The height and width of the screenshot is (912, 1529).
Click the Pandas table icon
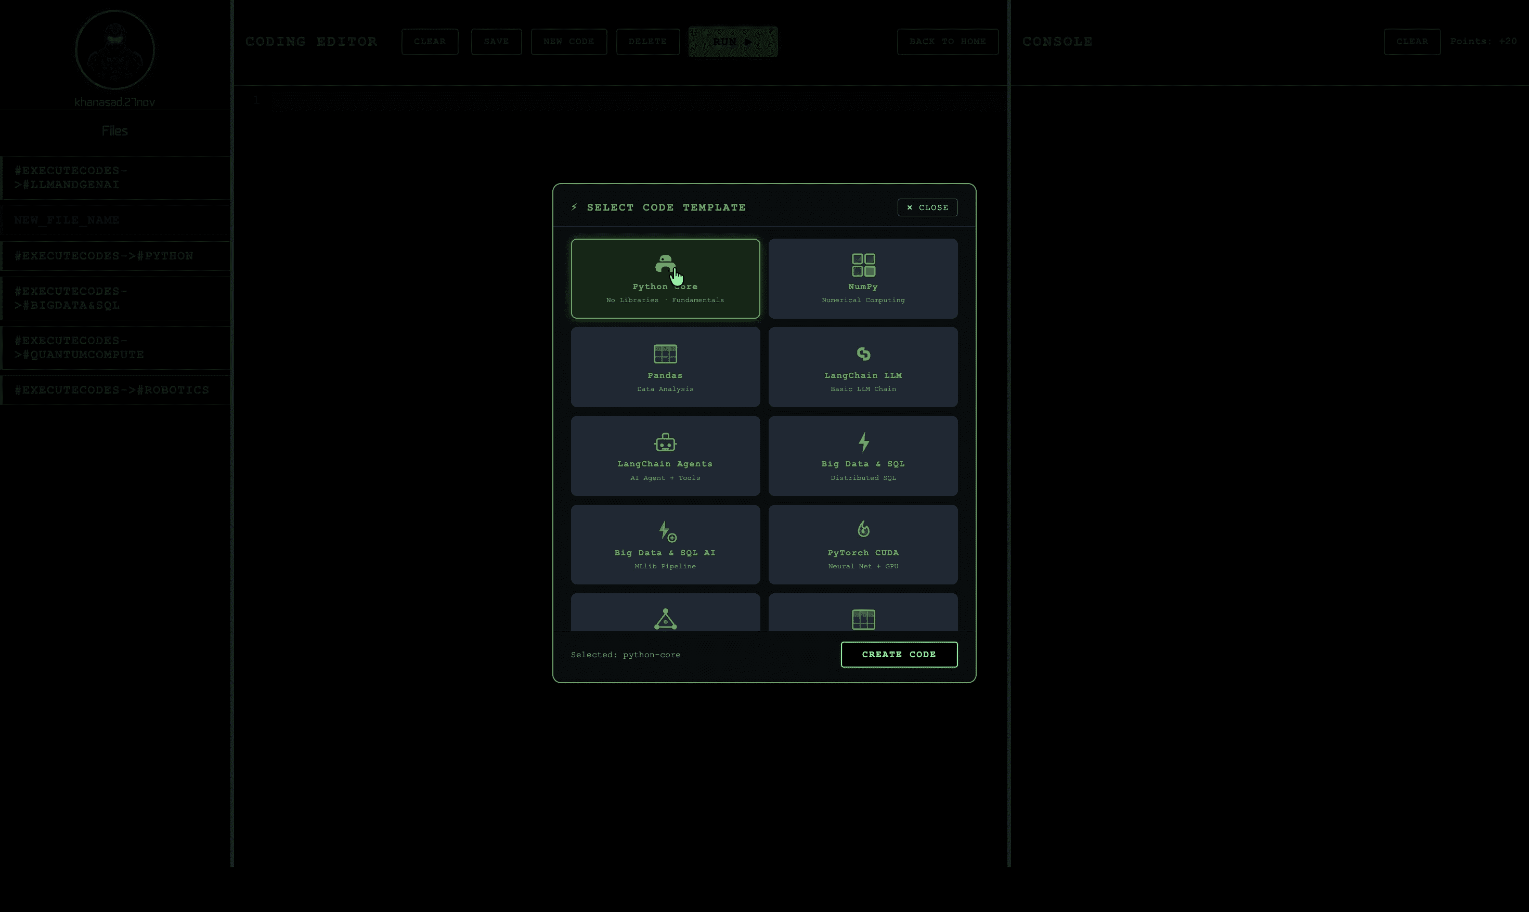(665, 354)
